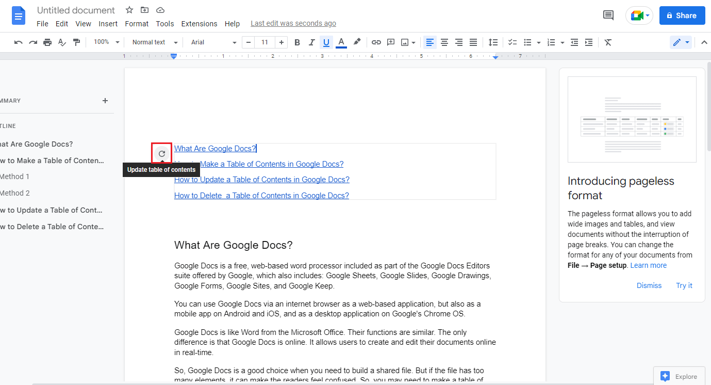Image resolution: width=711 pixels, height=385 pixels.
Task: Toggle Italic formatting
Action: pyautogui.click(x=311, y=42)
